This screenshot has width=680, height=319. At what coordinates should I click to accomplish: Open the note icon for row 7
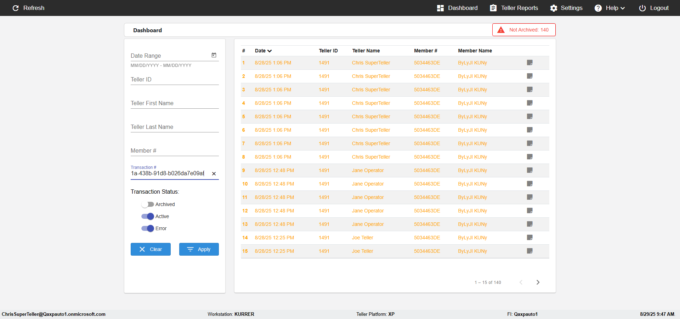530,143
